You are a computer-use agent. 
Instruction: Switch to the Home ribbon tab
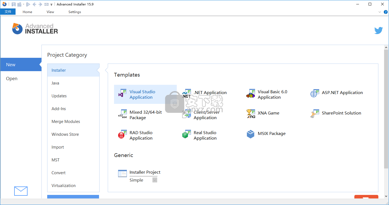(27, 12)
